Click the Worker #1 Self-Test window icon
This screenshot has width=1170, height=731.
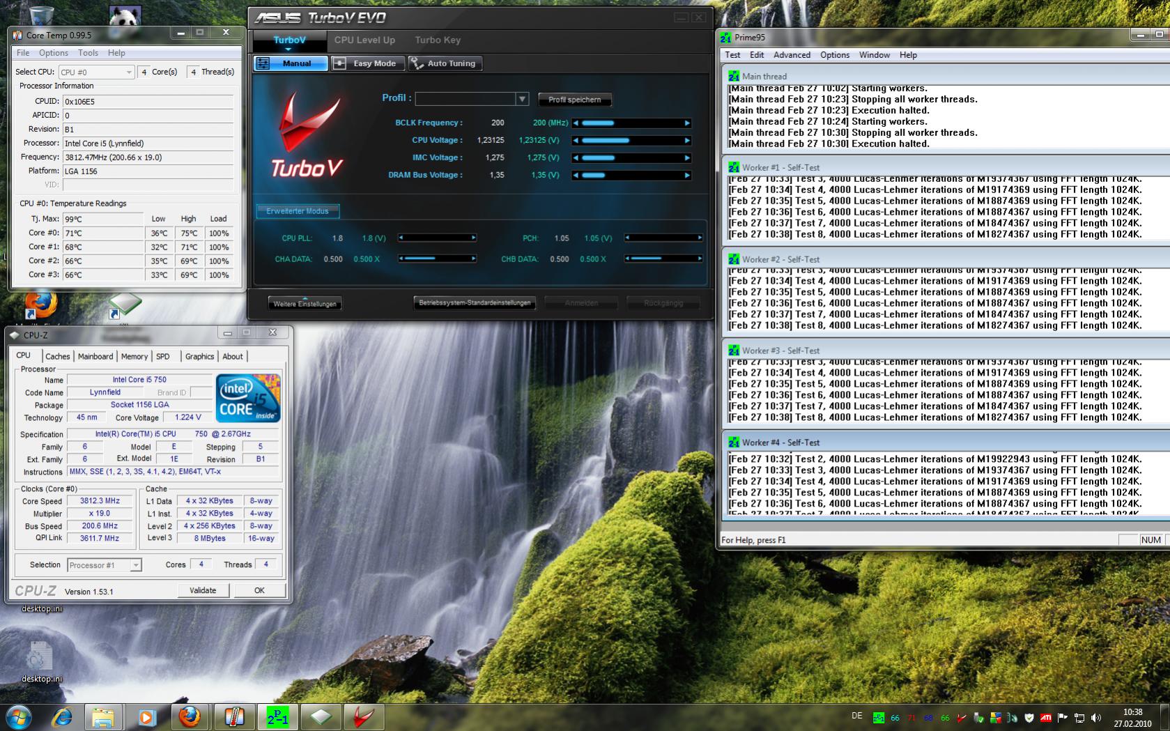[733, 167]
